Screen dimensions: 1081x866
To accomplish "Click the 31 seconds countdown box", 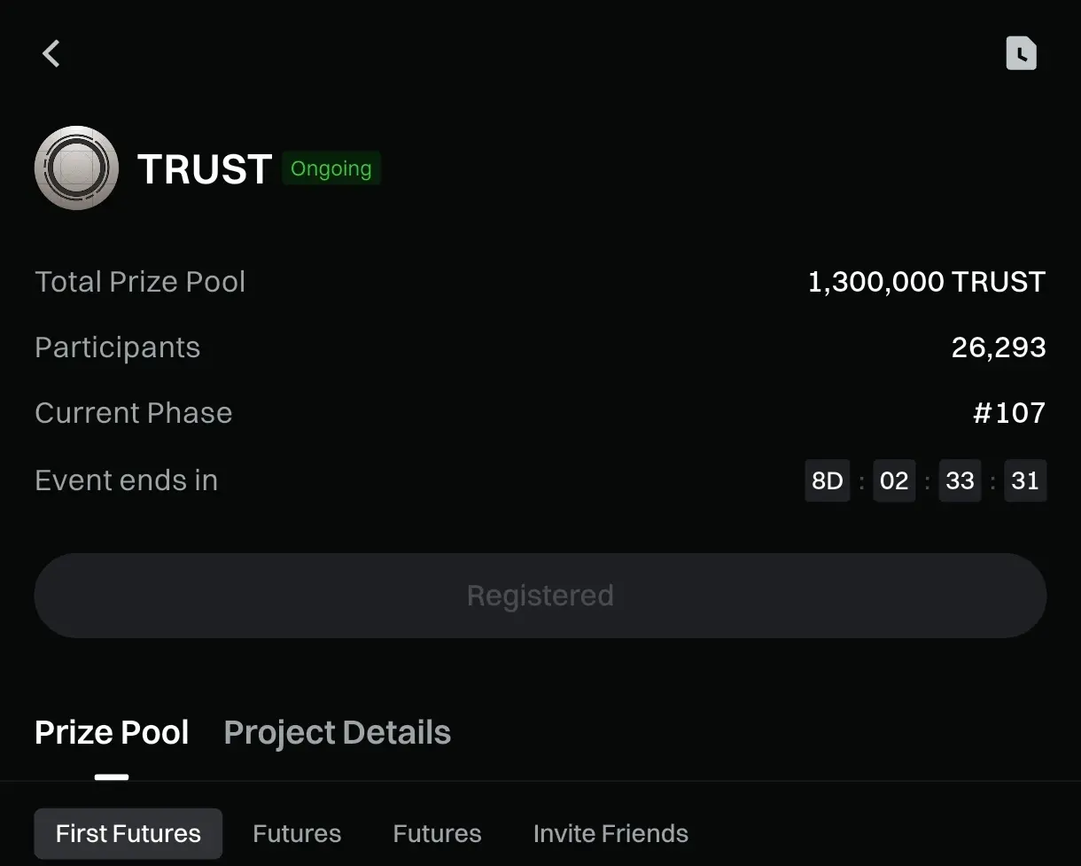I will coord(1025,480).
